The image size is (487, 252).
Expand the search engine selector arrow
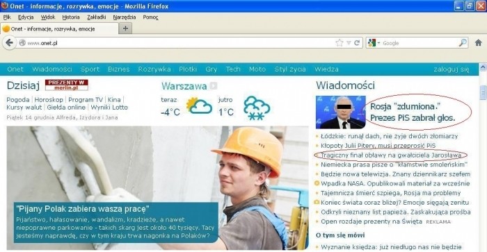(x=378, y=43)
